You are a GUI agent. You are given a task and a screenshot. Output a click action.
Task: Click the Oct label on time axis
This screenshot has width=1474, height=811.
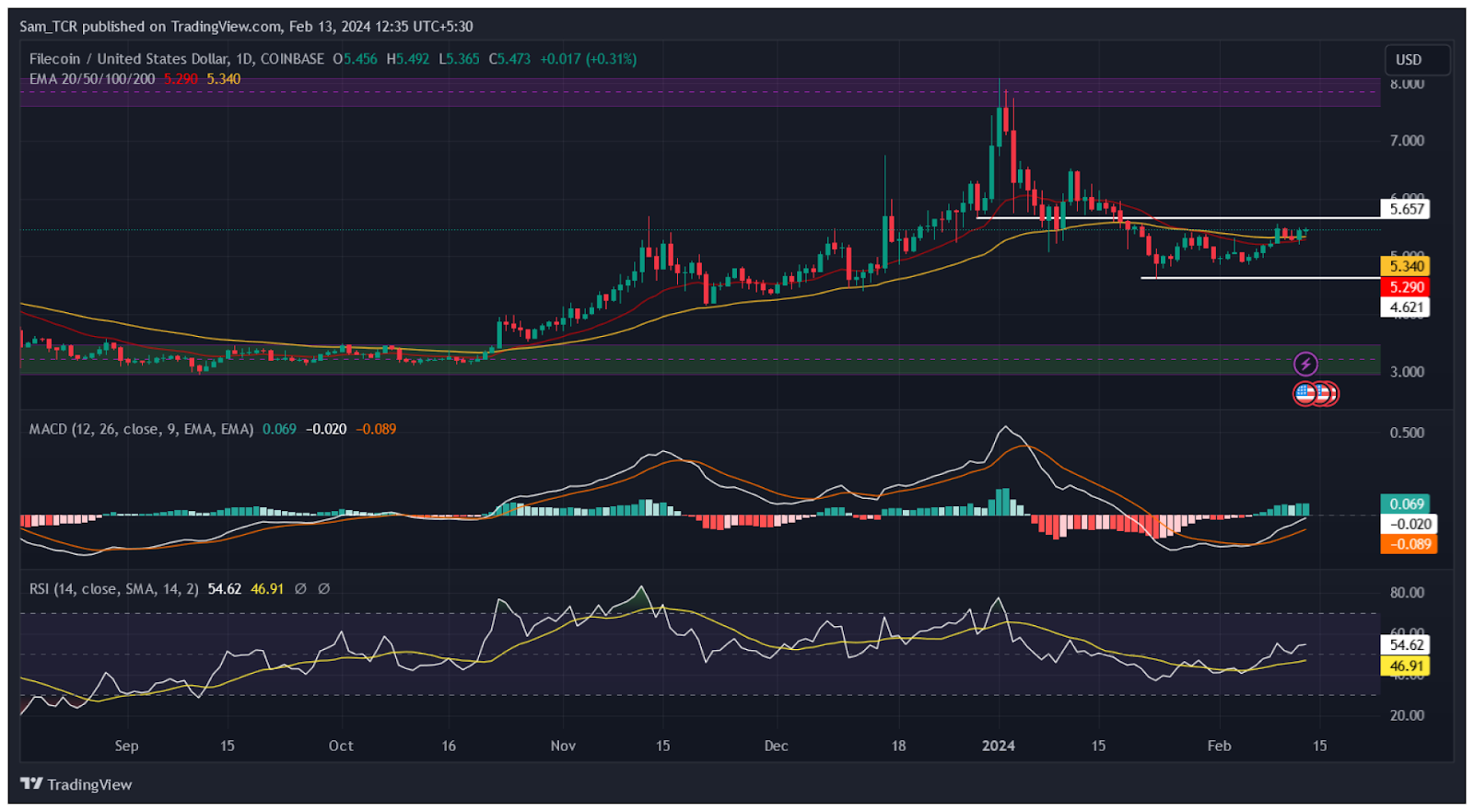coord(341,746)
